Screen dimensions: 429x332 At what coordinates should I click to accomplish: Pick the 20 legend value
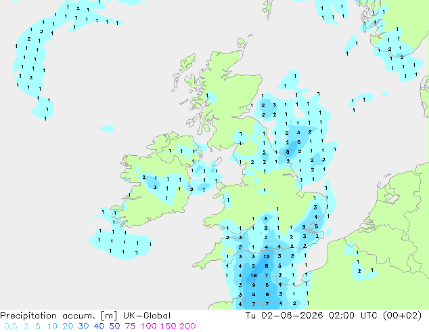coord(68,327)
